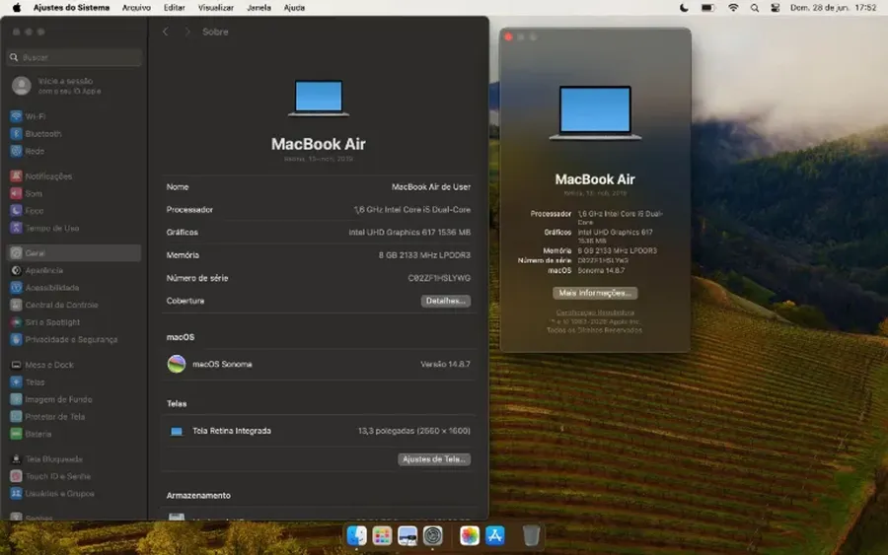Viewport: 888px width, 555px height.
Task: Open the Visualizar menu
Action: pyautogui.click(x=216, y=7)
